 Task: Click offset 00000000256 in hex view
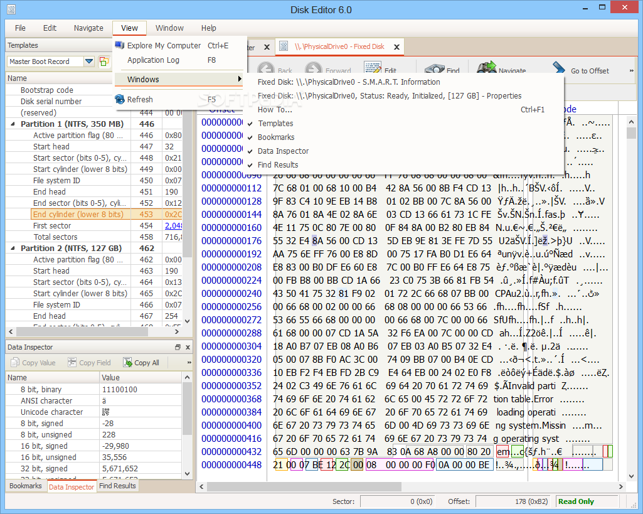pos(231,307)
